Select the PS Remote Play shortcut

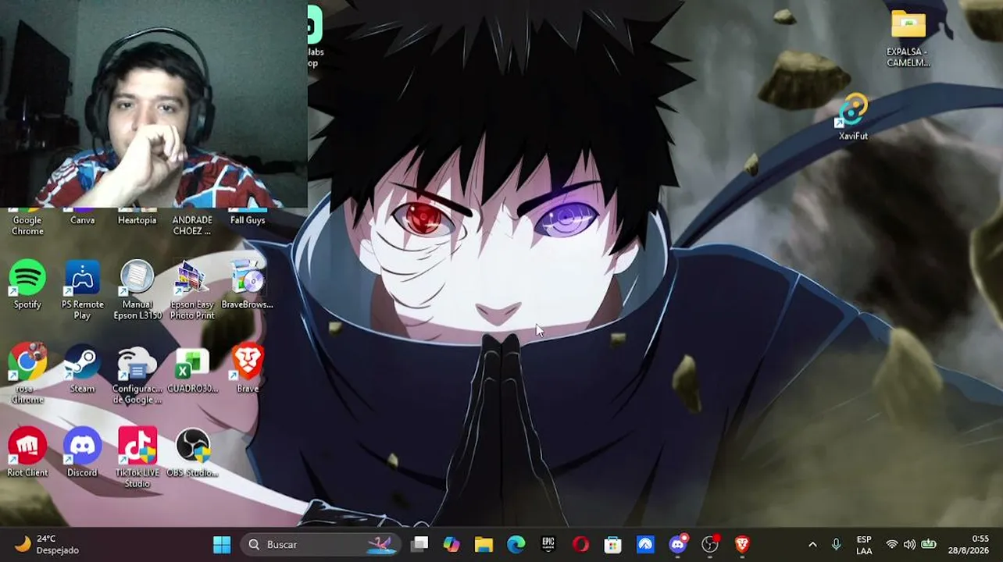pyautogui.click(x=82, y=290)
